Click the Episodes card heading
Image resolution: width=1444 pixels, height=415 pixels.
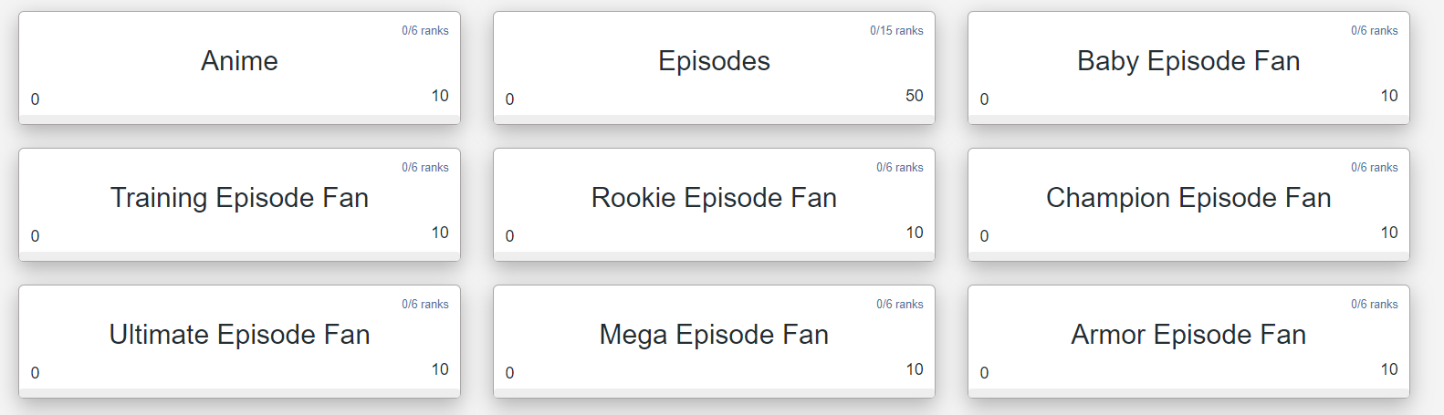point(714,61)
